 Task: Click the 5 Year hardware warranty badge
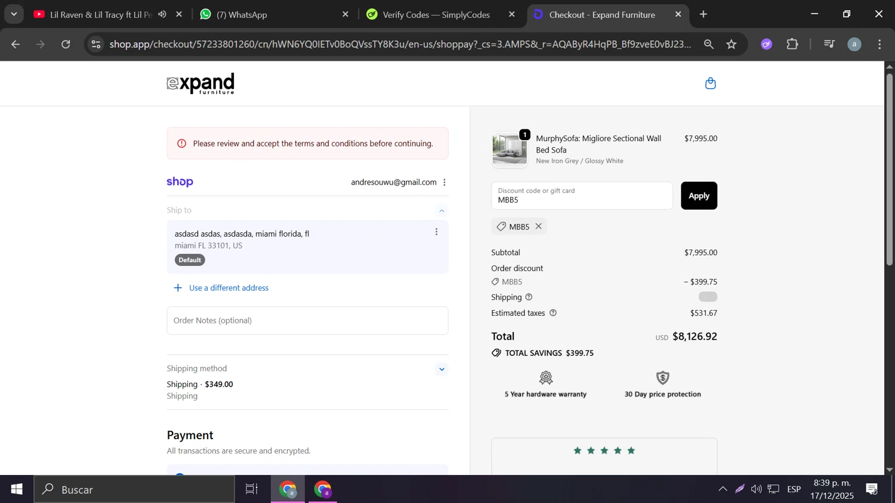[x=545, y=384]
